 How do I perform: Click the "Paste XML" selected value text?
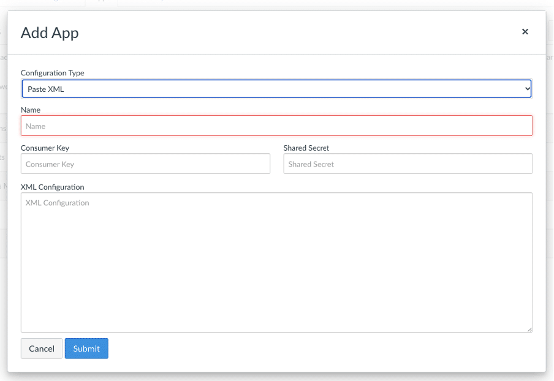tap(46, 89)
